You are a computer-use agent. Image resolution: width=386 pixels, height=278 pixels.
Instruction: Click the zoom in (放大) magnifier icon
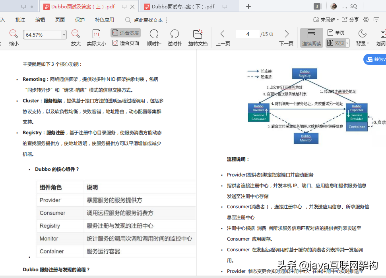tap(76, 34)
